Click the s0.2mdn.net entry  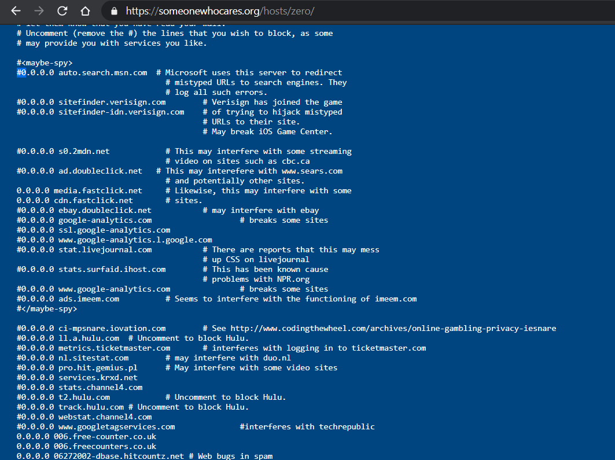[84, 152]
